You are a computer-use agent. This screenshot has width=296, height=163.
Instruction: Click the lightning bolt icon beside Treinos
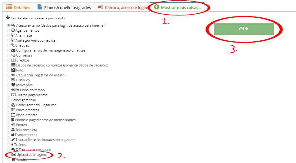coord(12,145)
